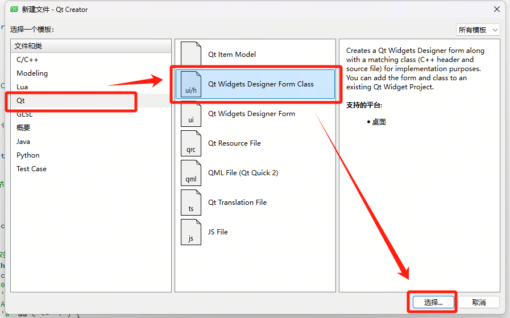This screenshot has width=510, height=318.
Task: Click the 桌面 platform entry
Action: [x=379, y=122]
